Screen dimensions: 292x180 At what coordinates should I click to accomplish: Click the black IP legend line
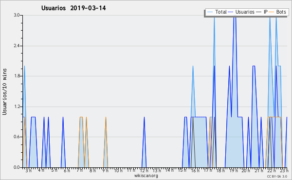click(259, 12)
